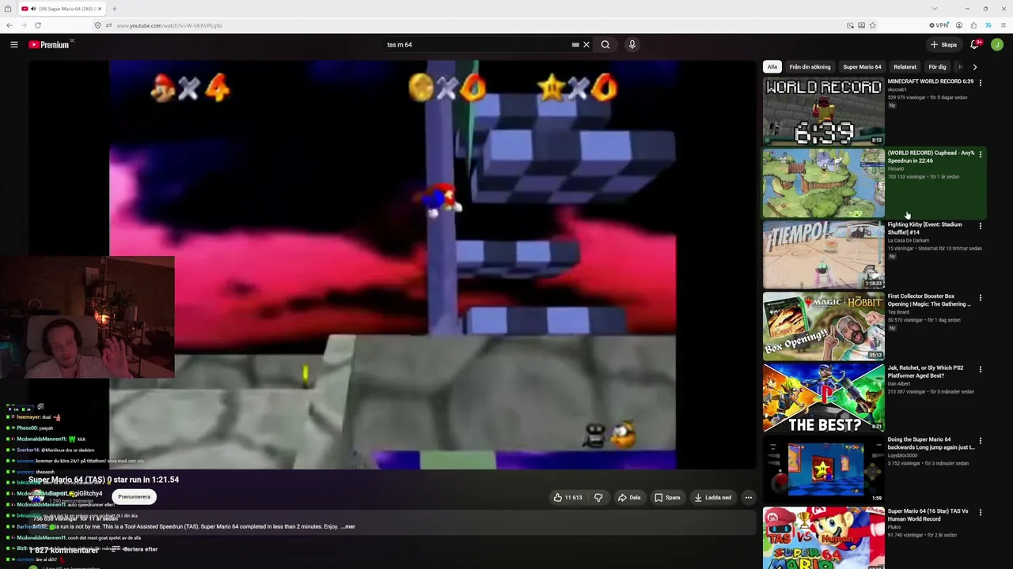
Task: Open the Cuphead Any% speedrun thumbnail
Action: tap(823, 183)
